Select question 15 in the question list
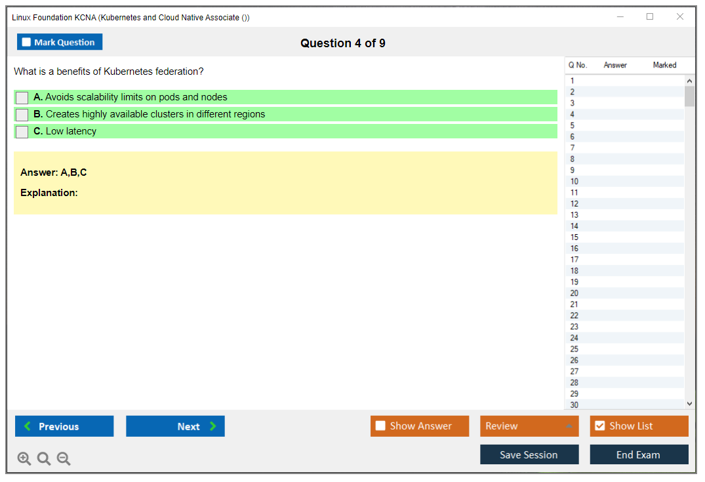 (x=574, y=237)
